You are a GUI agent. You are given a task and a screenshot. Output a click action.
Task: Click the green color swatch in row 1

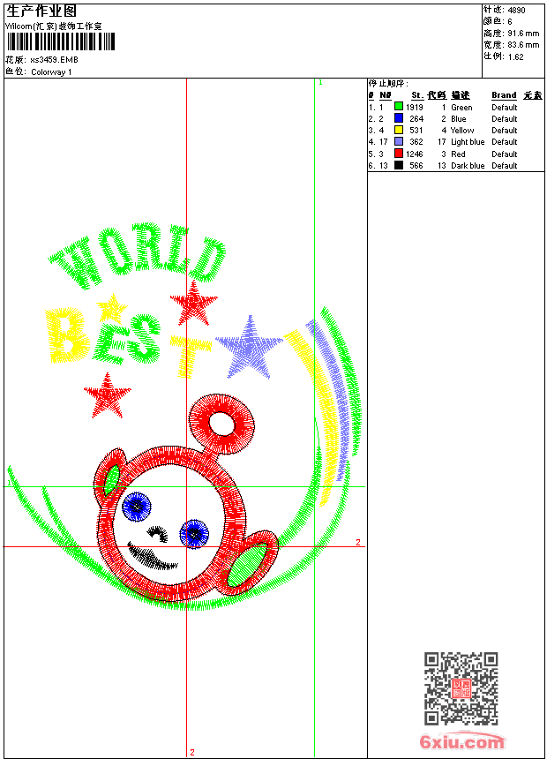(399, 106)
